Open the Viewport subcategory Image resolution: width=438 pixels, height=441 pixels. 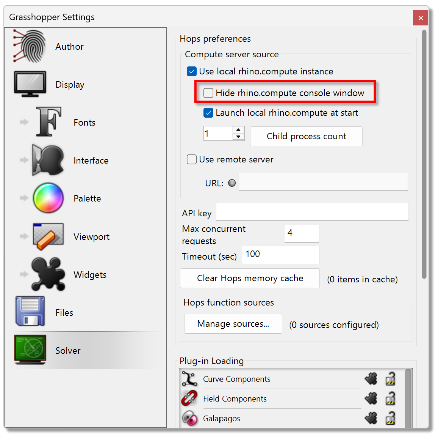[x=92, y=236]
